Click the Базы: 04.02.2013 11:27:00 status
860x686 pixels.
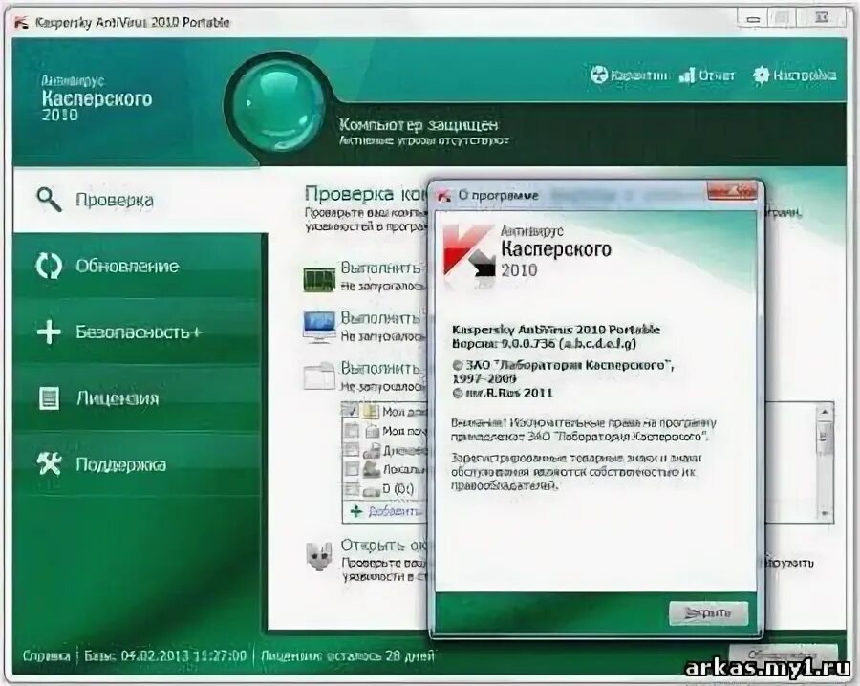[165, 655]
